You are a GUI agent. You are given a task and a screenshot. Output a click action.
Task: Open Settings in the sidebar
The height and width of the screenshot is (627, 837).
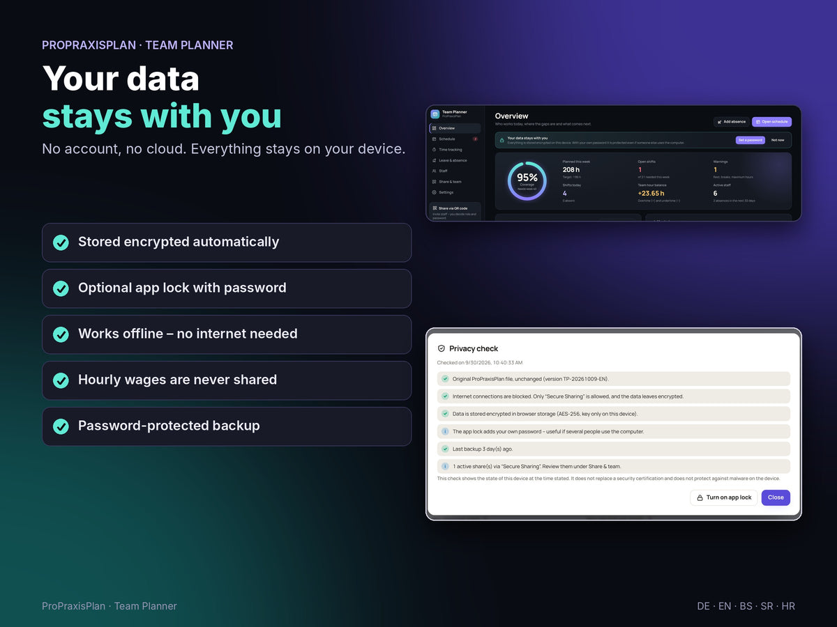(455, 192)
